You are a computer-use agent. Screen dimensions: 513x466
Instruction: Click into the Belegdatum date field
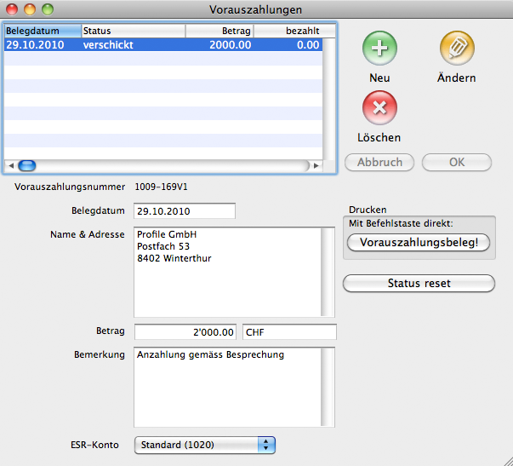click(184, 210)
